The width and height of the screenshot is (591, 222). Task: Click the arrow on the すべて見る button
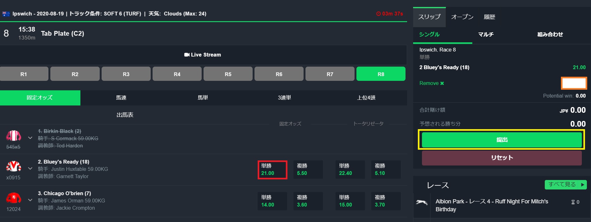(582, 185)
